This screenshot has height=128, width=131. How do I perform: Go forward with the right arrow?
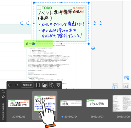click(17, 85)
